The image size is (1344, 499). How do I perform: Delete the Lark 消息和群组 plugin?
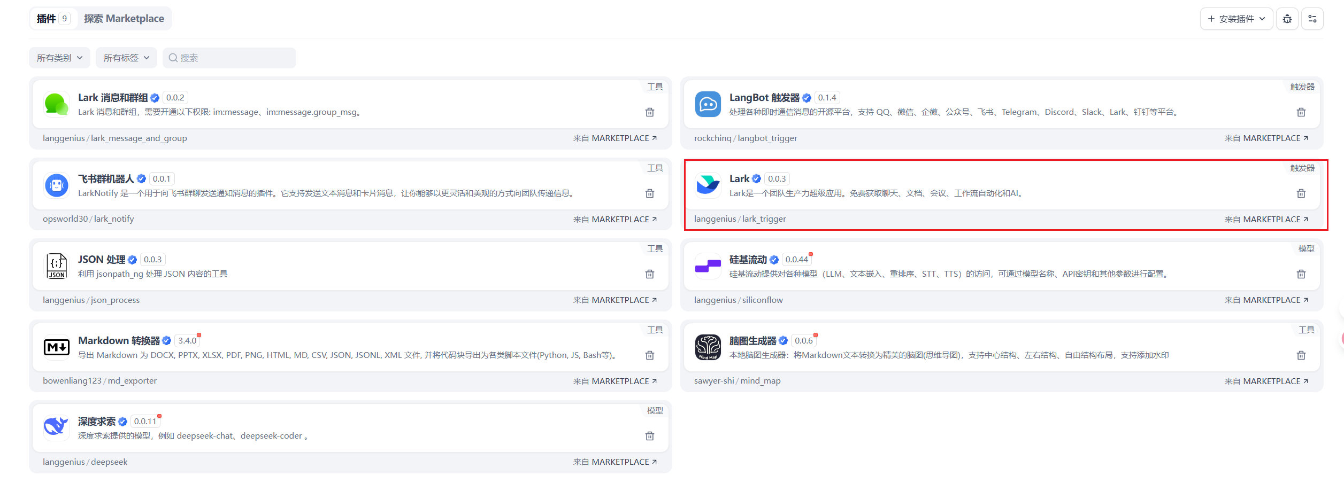point(650,112)
